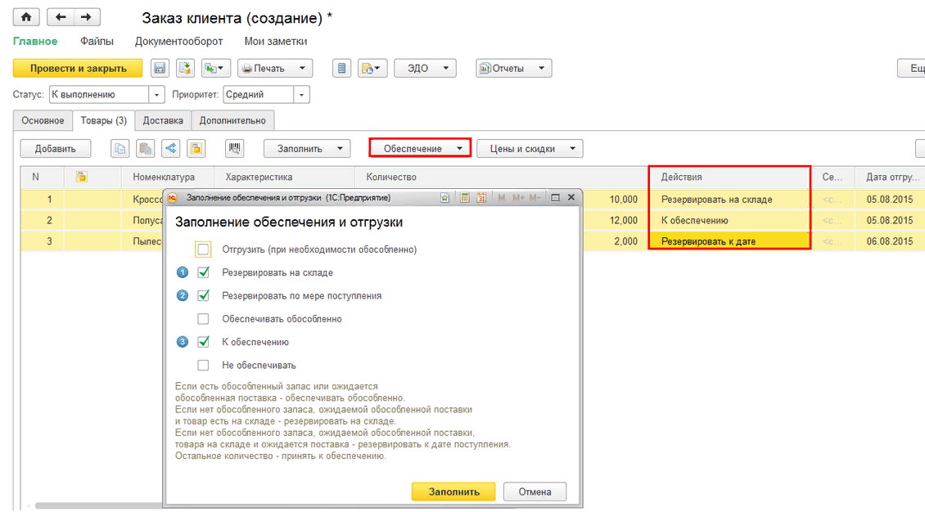Click the barcode search icon
The height and width of the screenshot is (512, 925).
(235, 149)
